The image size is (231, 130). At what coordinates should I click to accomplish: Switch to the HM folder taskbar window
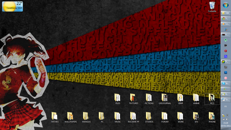[226, 13]
